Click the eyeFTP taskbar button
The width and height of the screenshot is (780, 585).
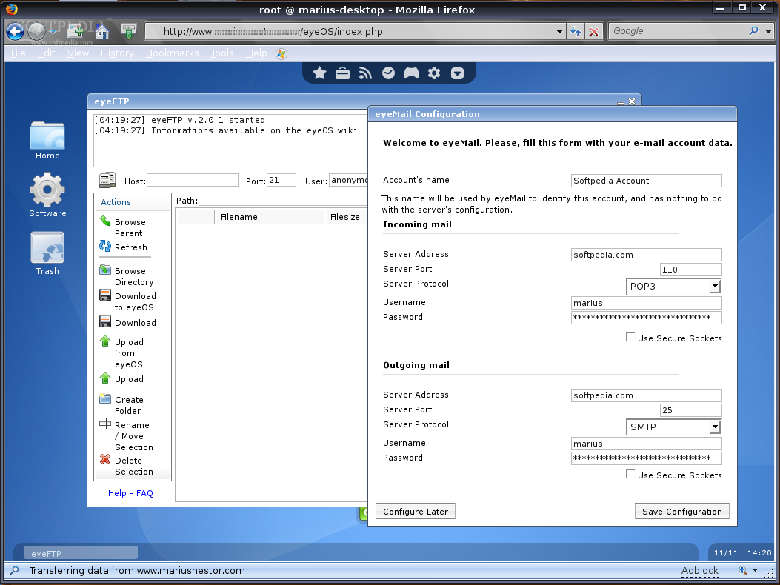pyautogui.click(x=81, y=552)
